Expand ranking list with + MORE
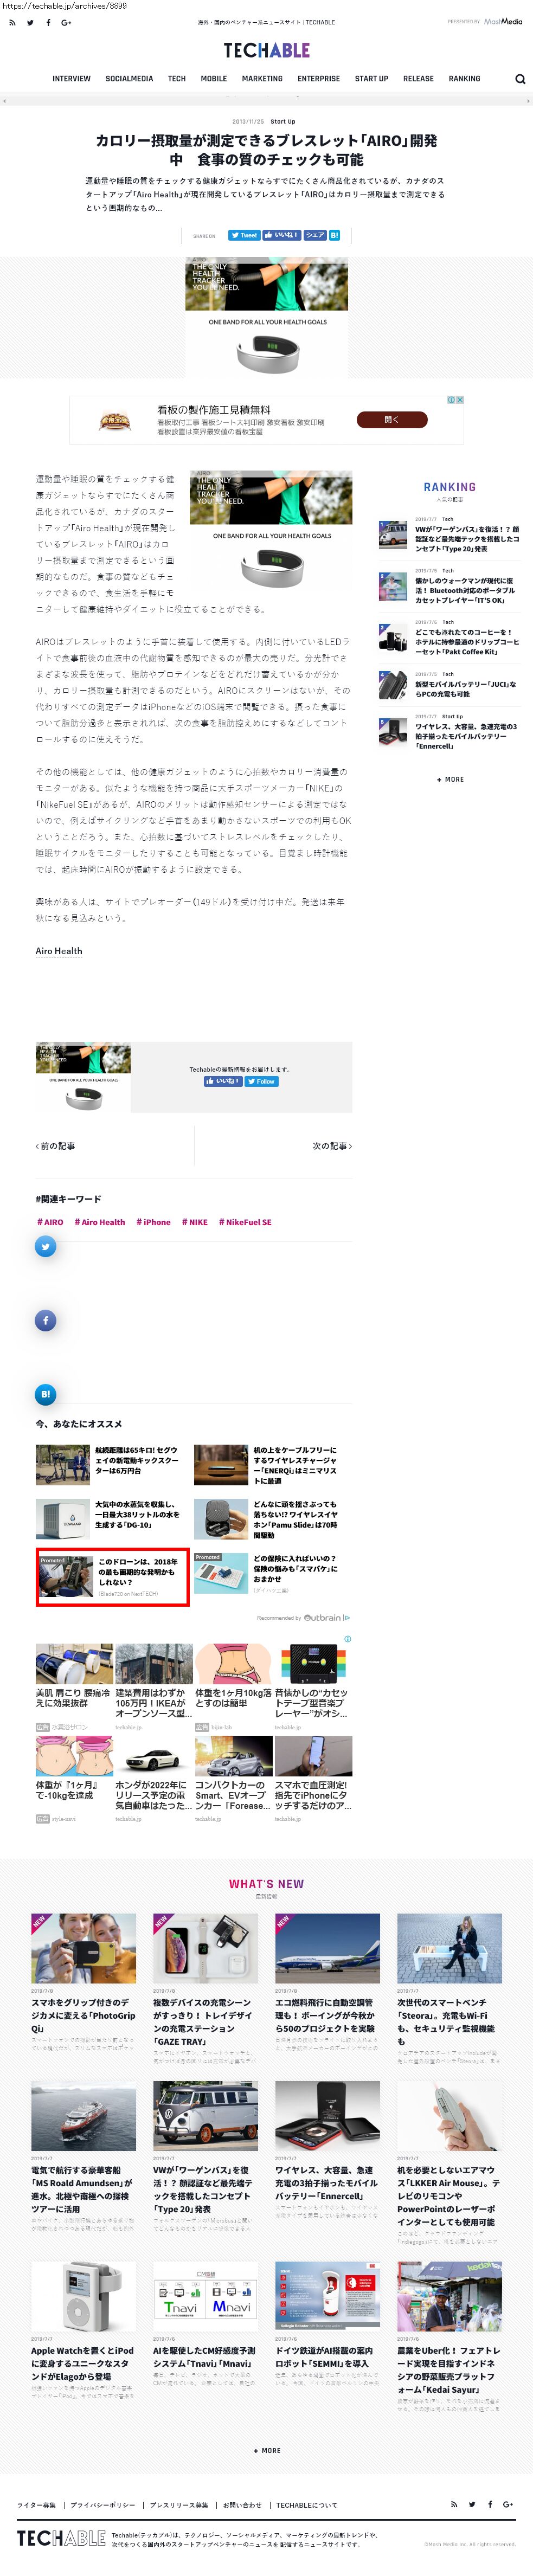533x2576 pixels. (x=450, y=779)
